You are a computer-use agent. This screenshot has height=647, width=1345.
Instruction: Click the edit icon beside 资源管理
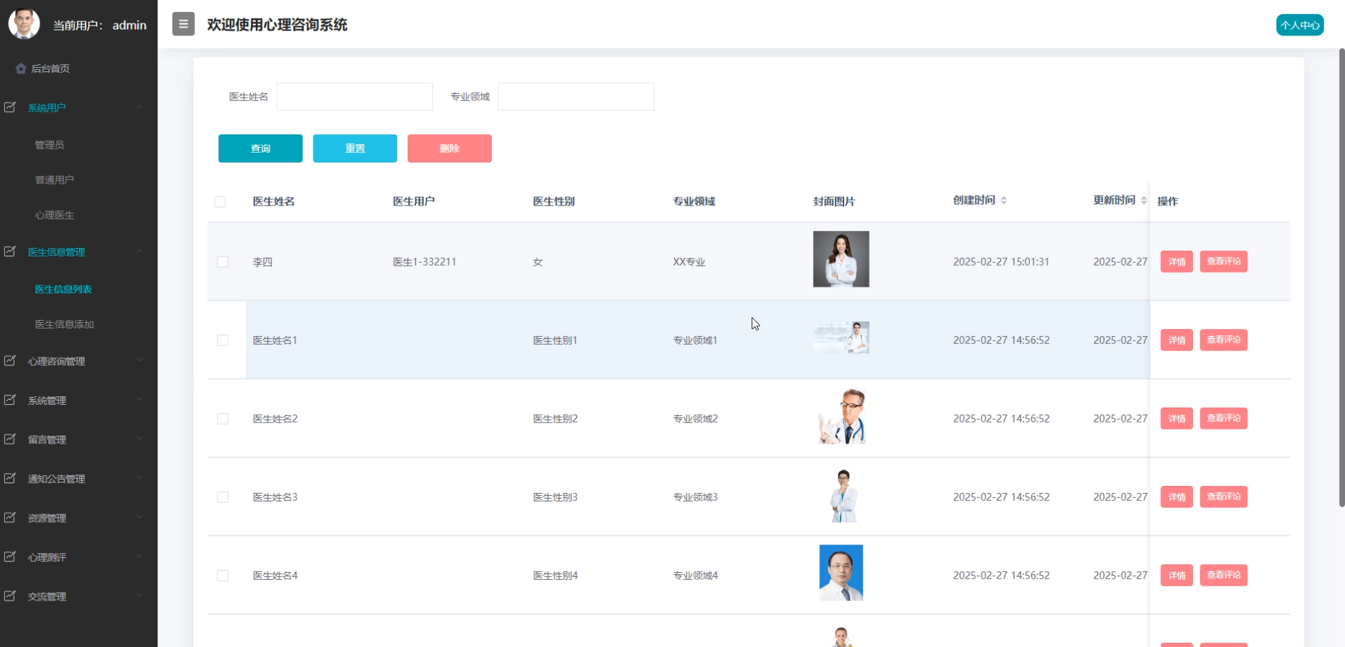tap(10, 518)
